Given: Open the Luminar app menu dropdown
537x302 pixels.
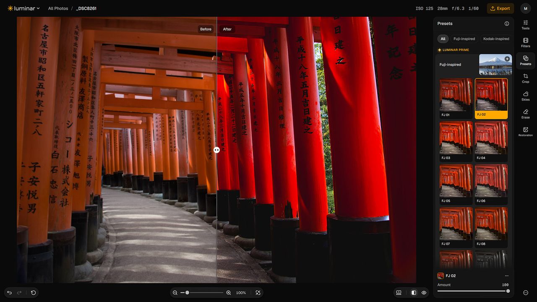Looking at the screenshot, I should click(x=23, y=8).
